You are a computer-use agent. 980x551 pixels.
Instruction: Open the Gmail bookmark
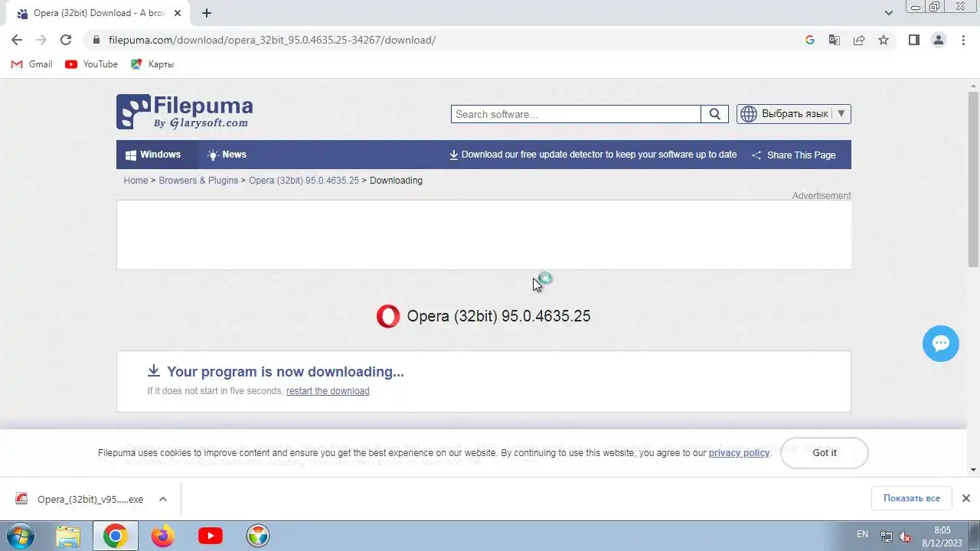(x=31, y=64)
